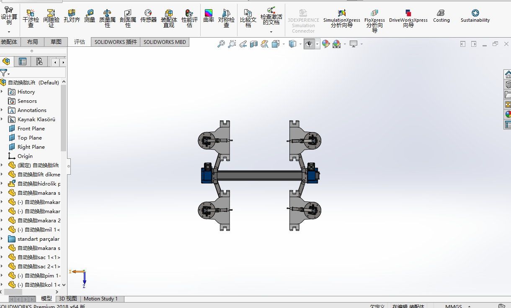Viewport: 511px width, 308px height.
Task: Launch DriveWorksXpress wizard
Action: 408,18
